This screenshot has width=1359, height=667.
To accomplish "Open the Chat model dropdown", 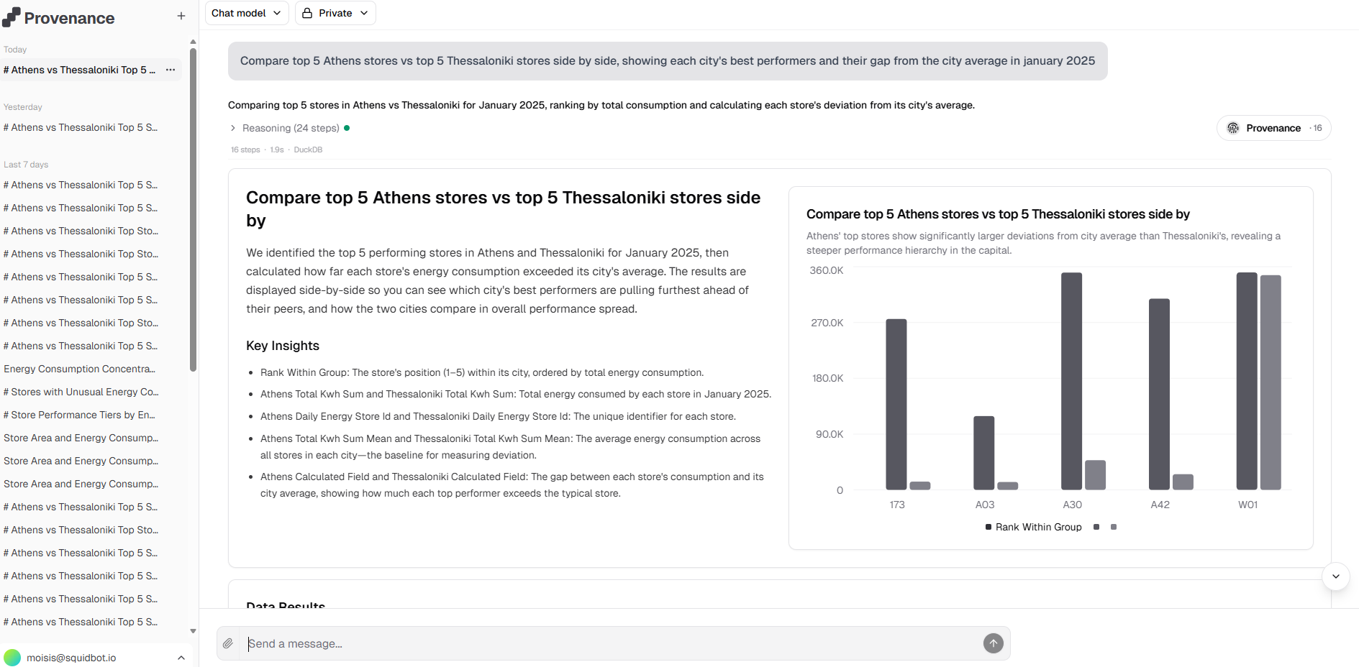I will [x=246, y=13].
